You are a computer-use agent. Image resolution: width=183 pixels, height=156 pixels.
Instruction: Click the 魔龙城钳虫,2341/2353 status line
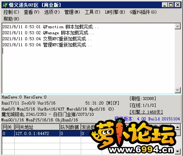[x=48, y=114]
